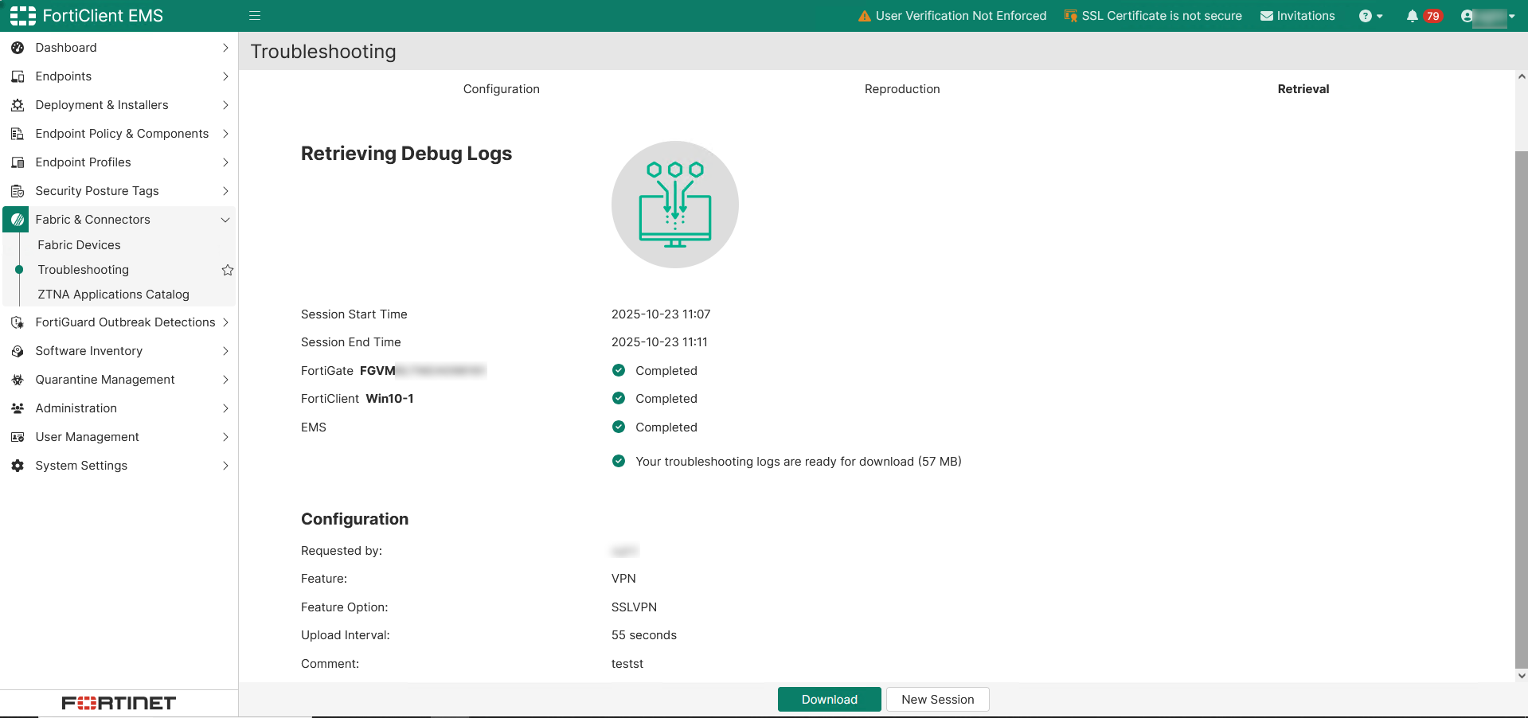Go to the Reproduction step tab
The image size is (1528, 718).
tap(902, 89)
